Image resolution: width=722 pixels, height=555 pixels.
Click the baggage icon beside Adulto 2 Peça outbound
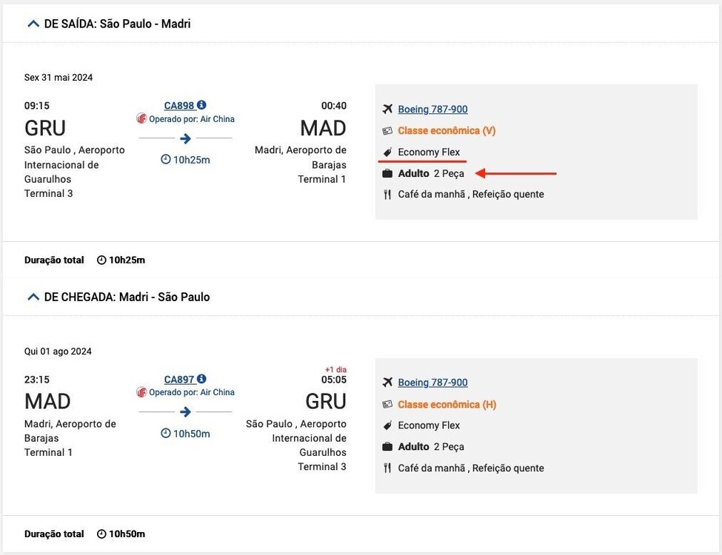(387, 173)
